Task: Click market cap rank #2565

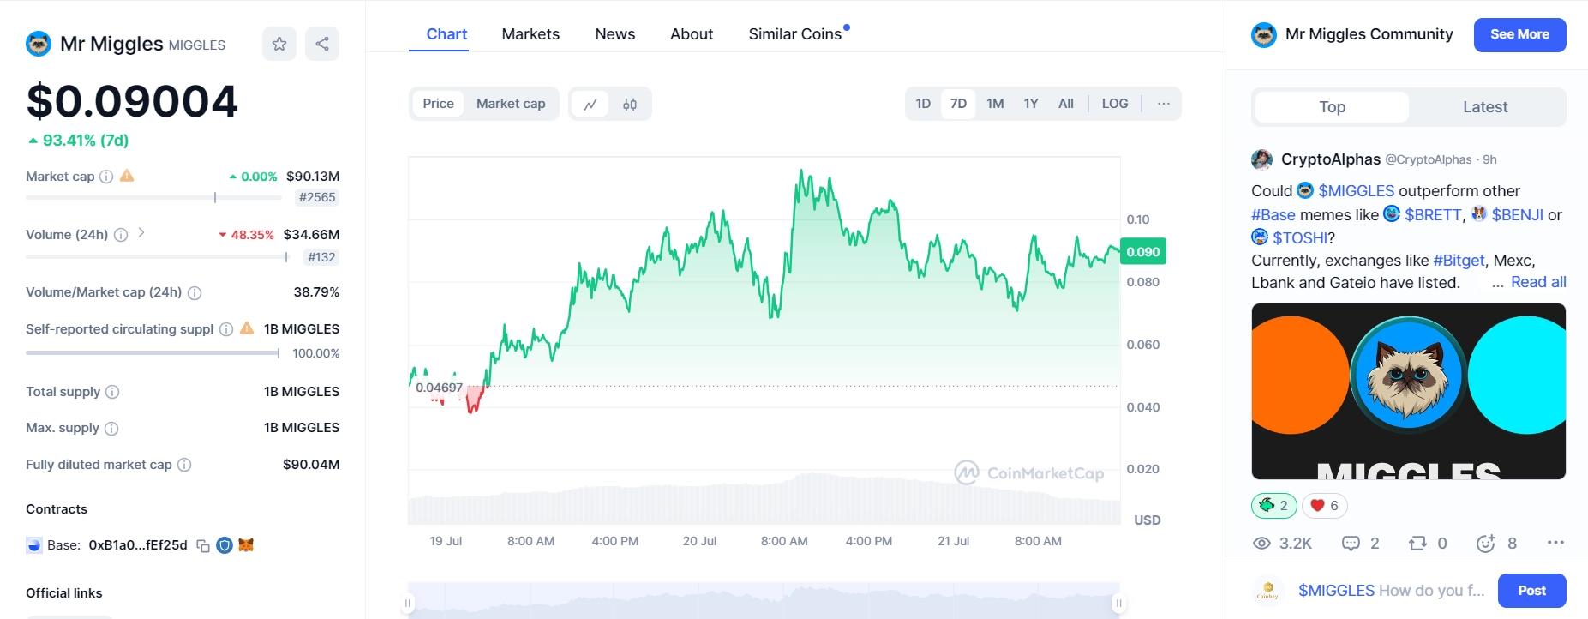Action: point(317,197)
